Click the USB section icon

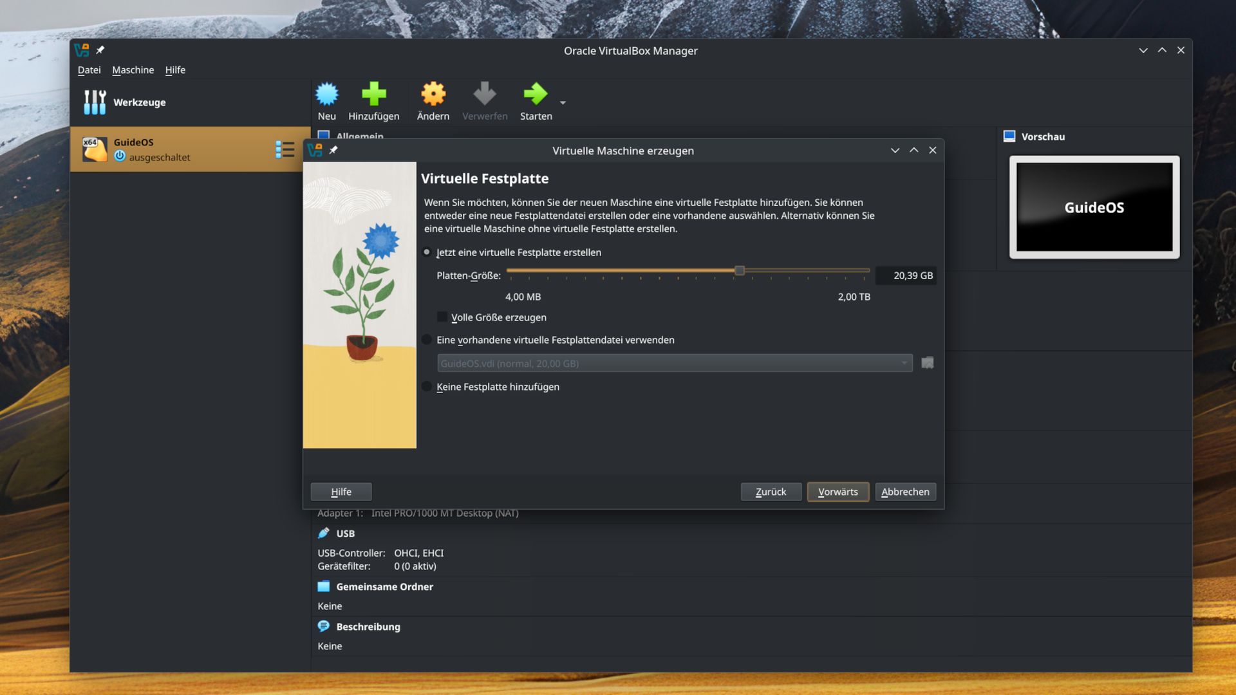pos(324,533)
